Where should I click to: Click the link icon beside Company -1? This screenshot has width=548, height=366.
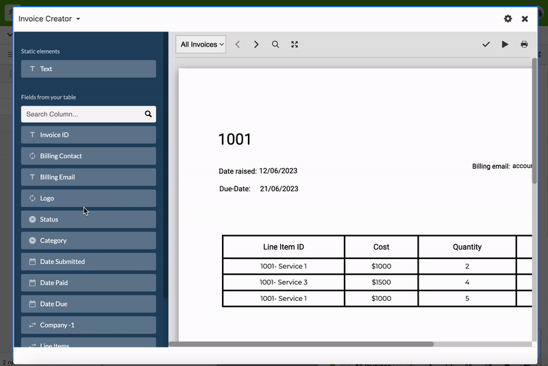point(32,325)
